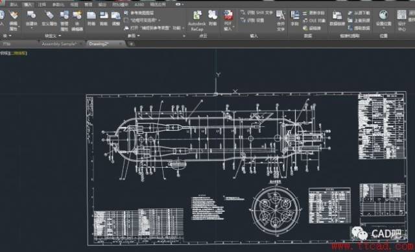
Task: Click the new drawing plus tab button
Action: pyautogui.click(x=131, y=44)
